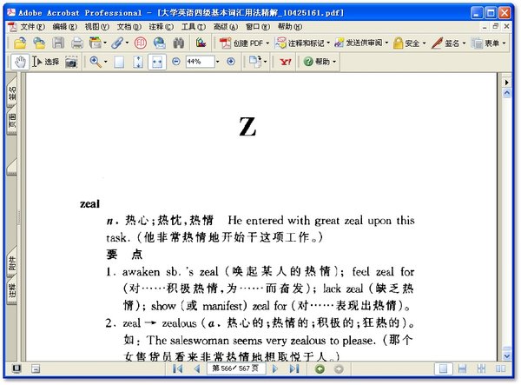The height and width of the screenshot is (385, 521).
Task: Click the plus zoom in button
Action: 231,62
